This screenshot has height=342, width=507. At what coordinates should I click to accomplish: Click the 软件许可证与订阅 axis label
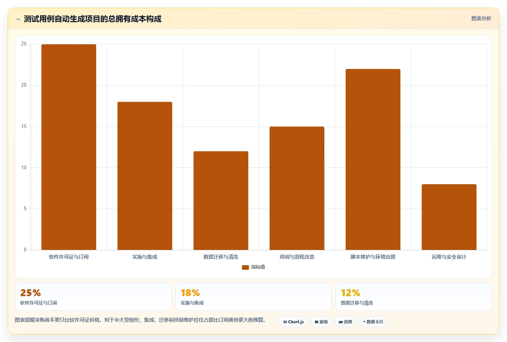pyautogui.click(x=69, y=257)
